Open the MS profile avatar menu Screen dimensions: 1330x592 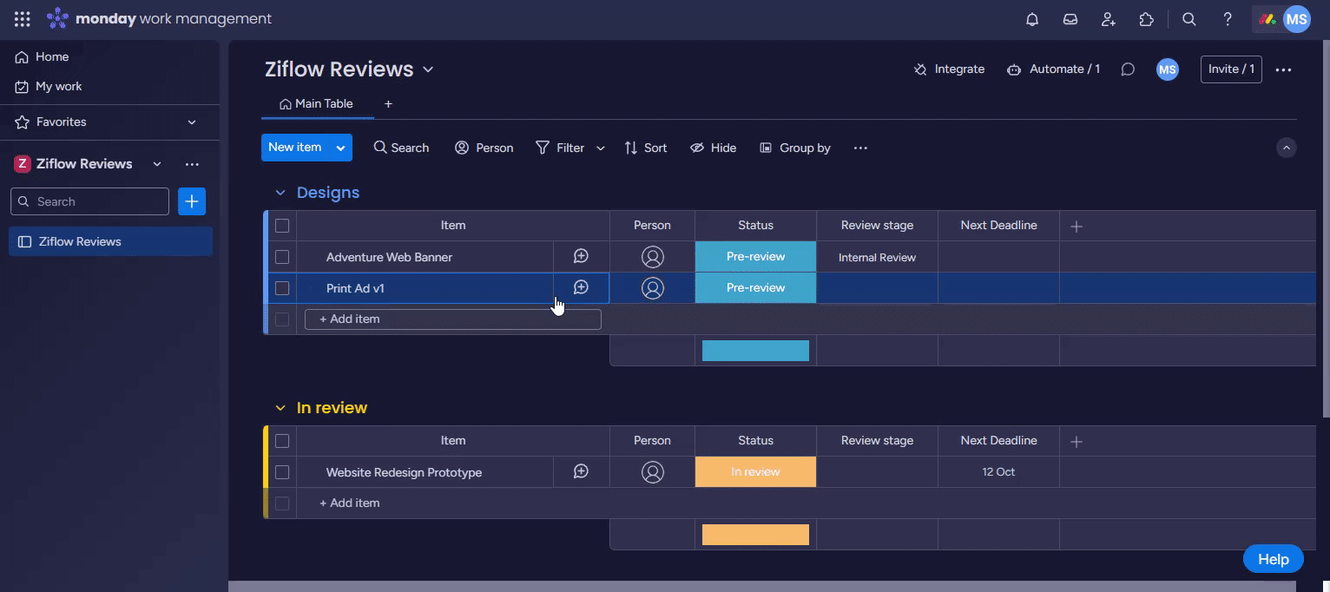1296,19
